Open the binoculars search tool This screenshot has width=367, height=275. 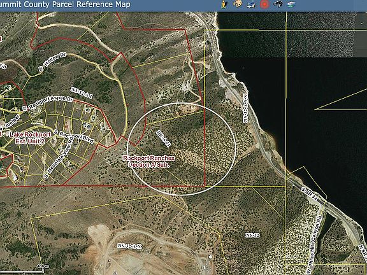278,4
